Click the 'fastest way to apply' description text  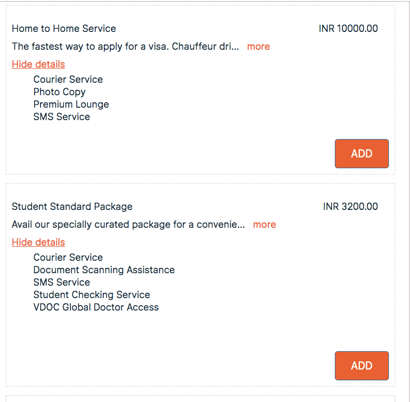click(x=125, y=47)
